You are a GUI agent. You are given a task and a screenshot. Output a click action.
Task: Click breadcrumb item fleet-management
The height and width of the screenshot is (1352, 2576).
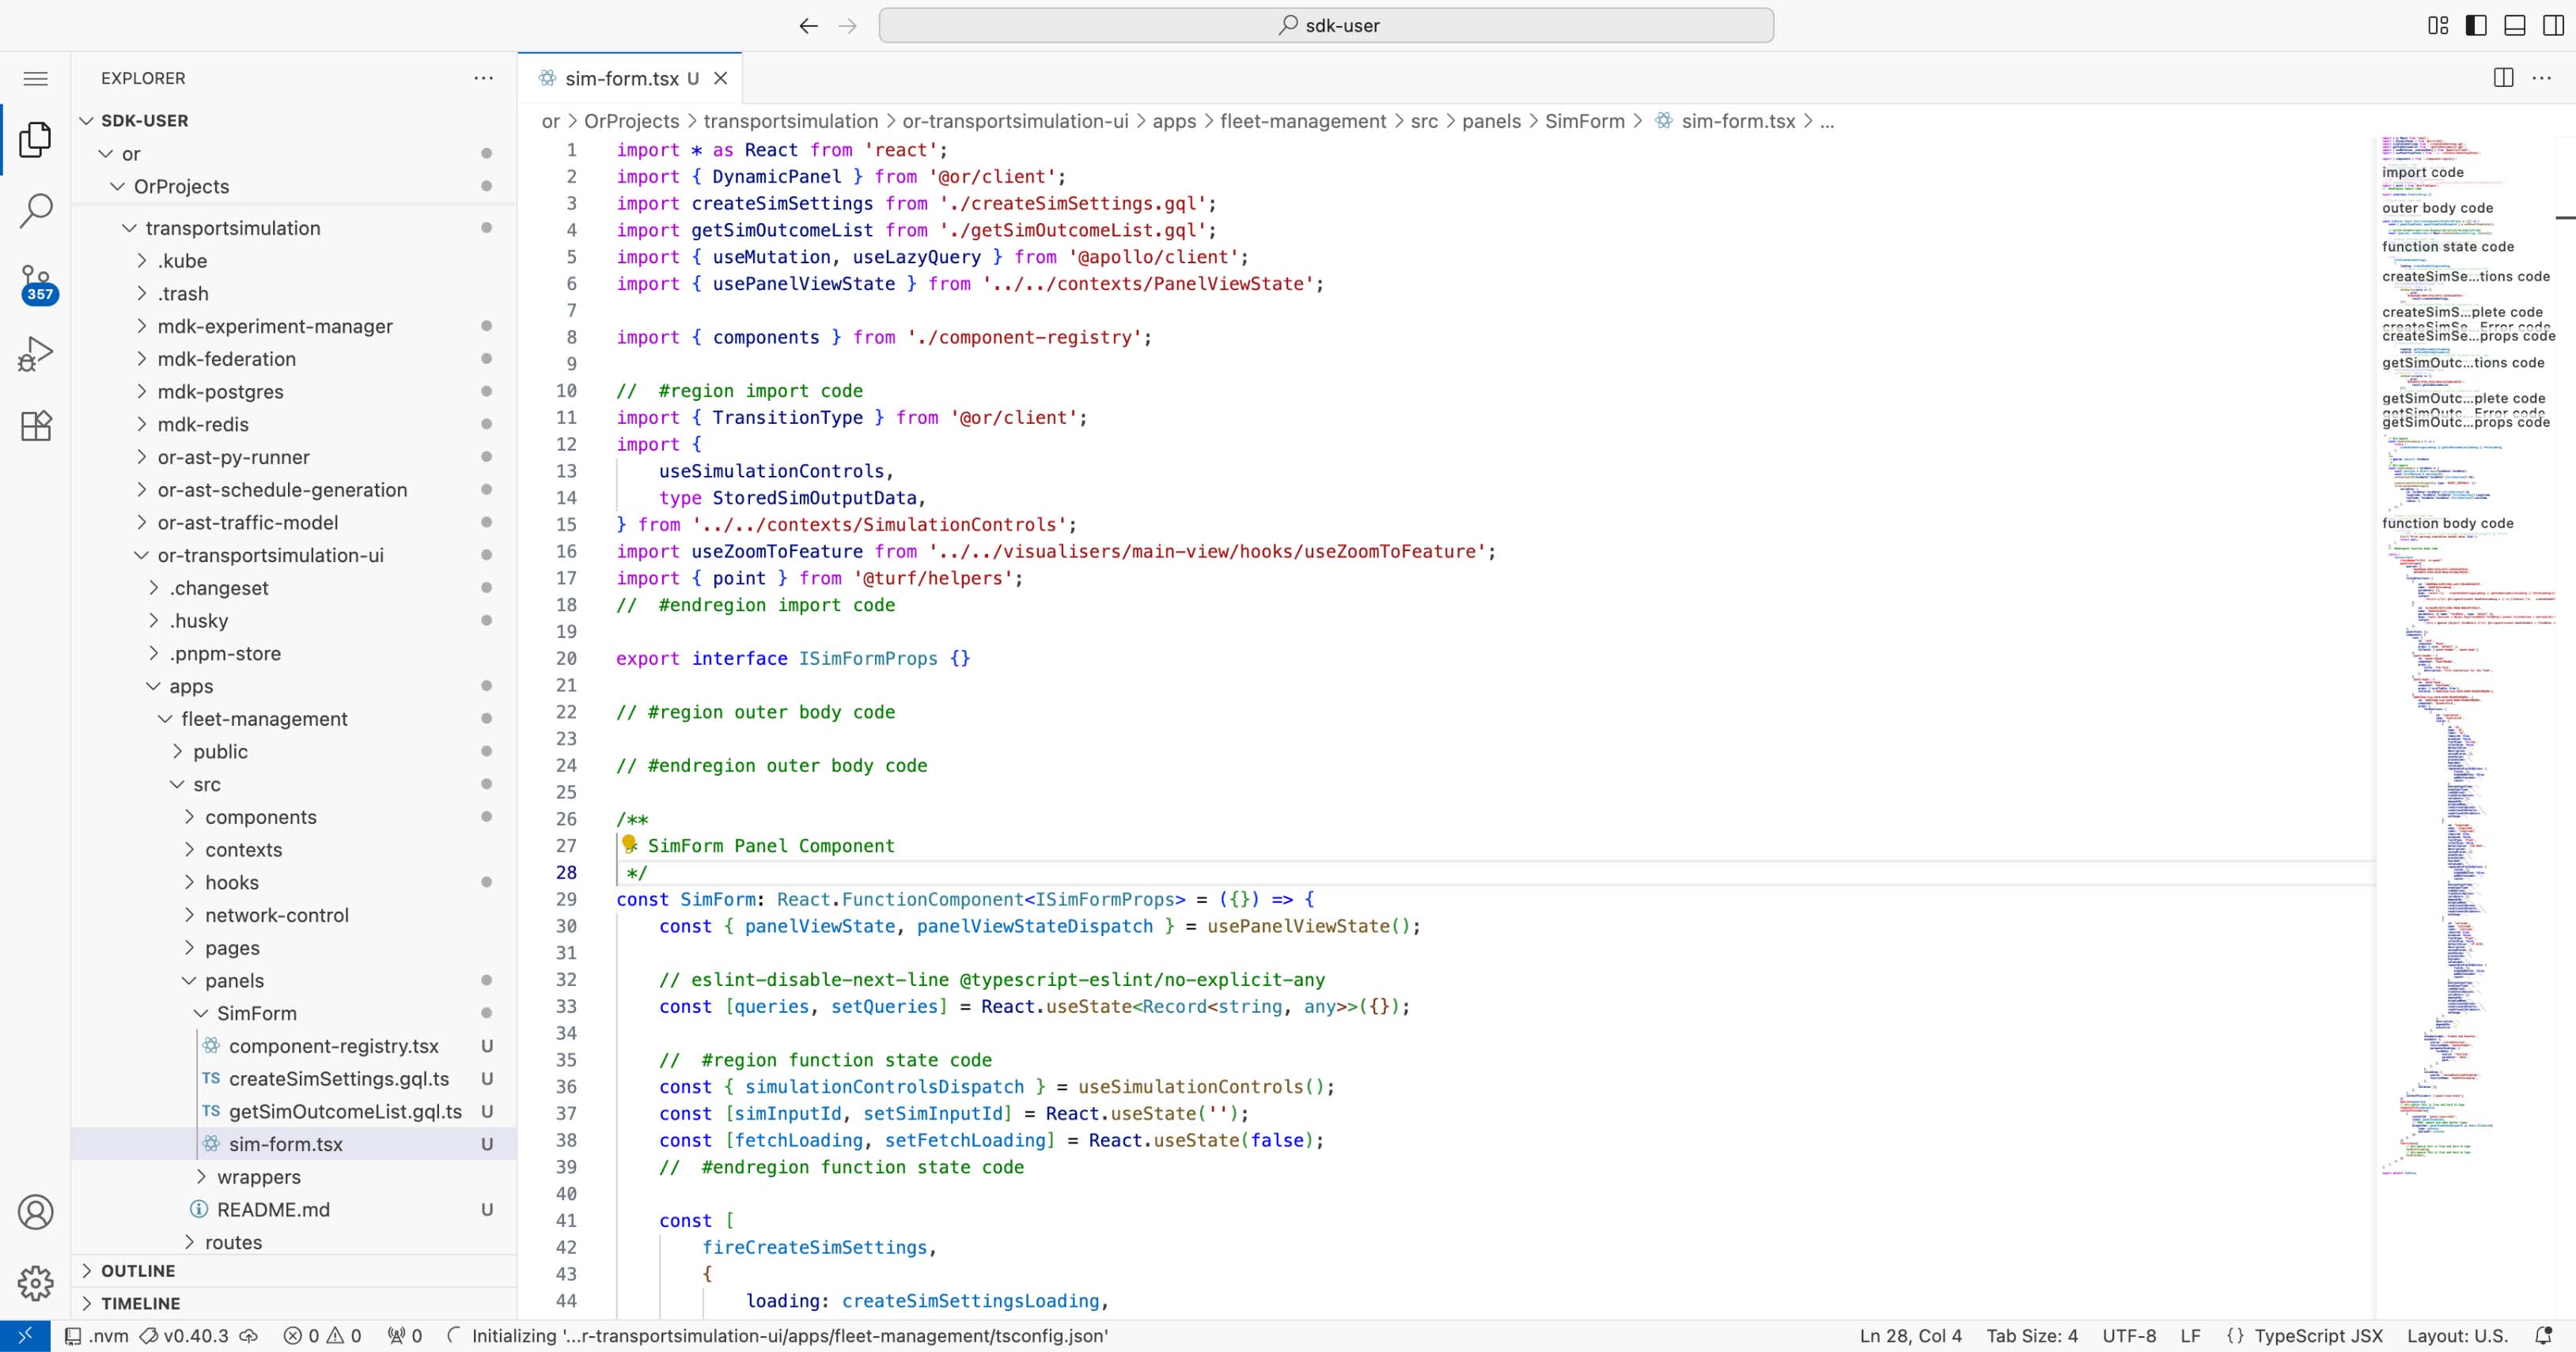tap(1302, 121)
